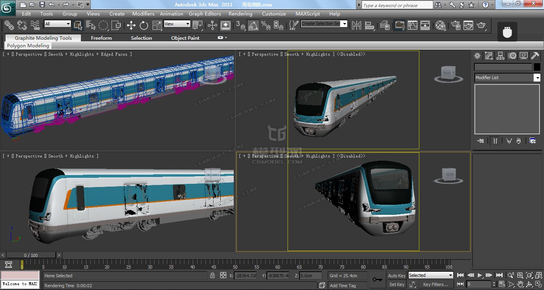The height and width of the screenshot is (290, 544).
Task: Click the black object color swatch
Action: tap(537, 67)
